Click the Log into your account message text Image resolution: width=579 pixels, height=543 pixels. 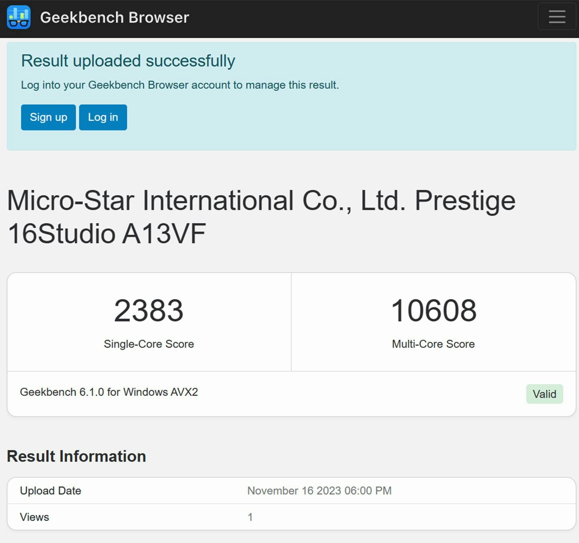click(x=180, y=85)
